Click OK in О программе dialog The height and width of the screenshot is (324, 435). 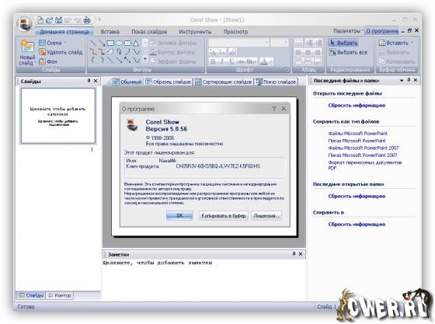(179, 215)
